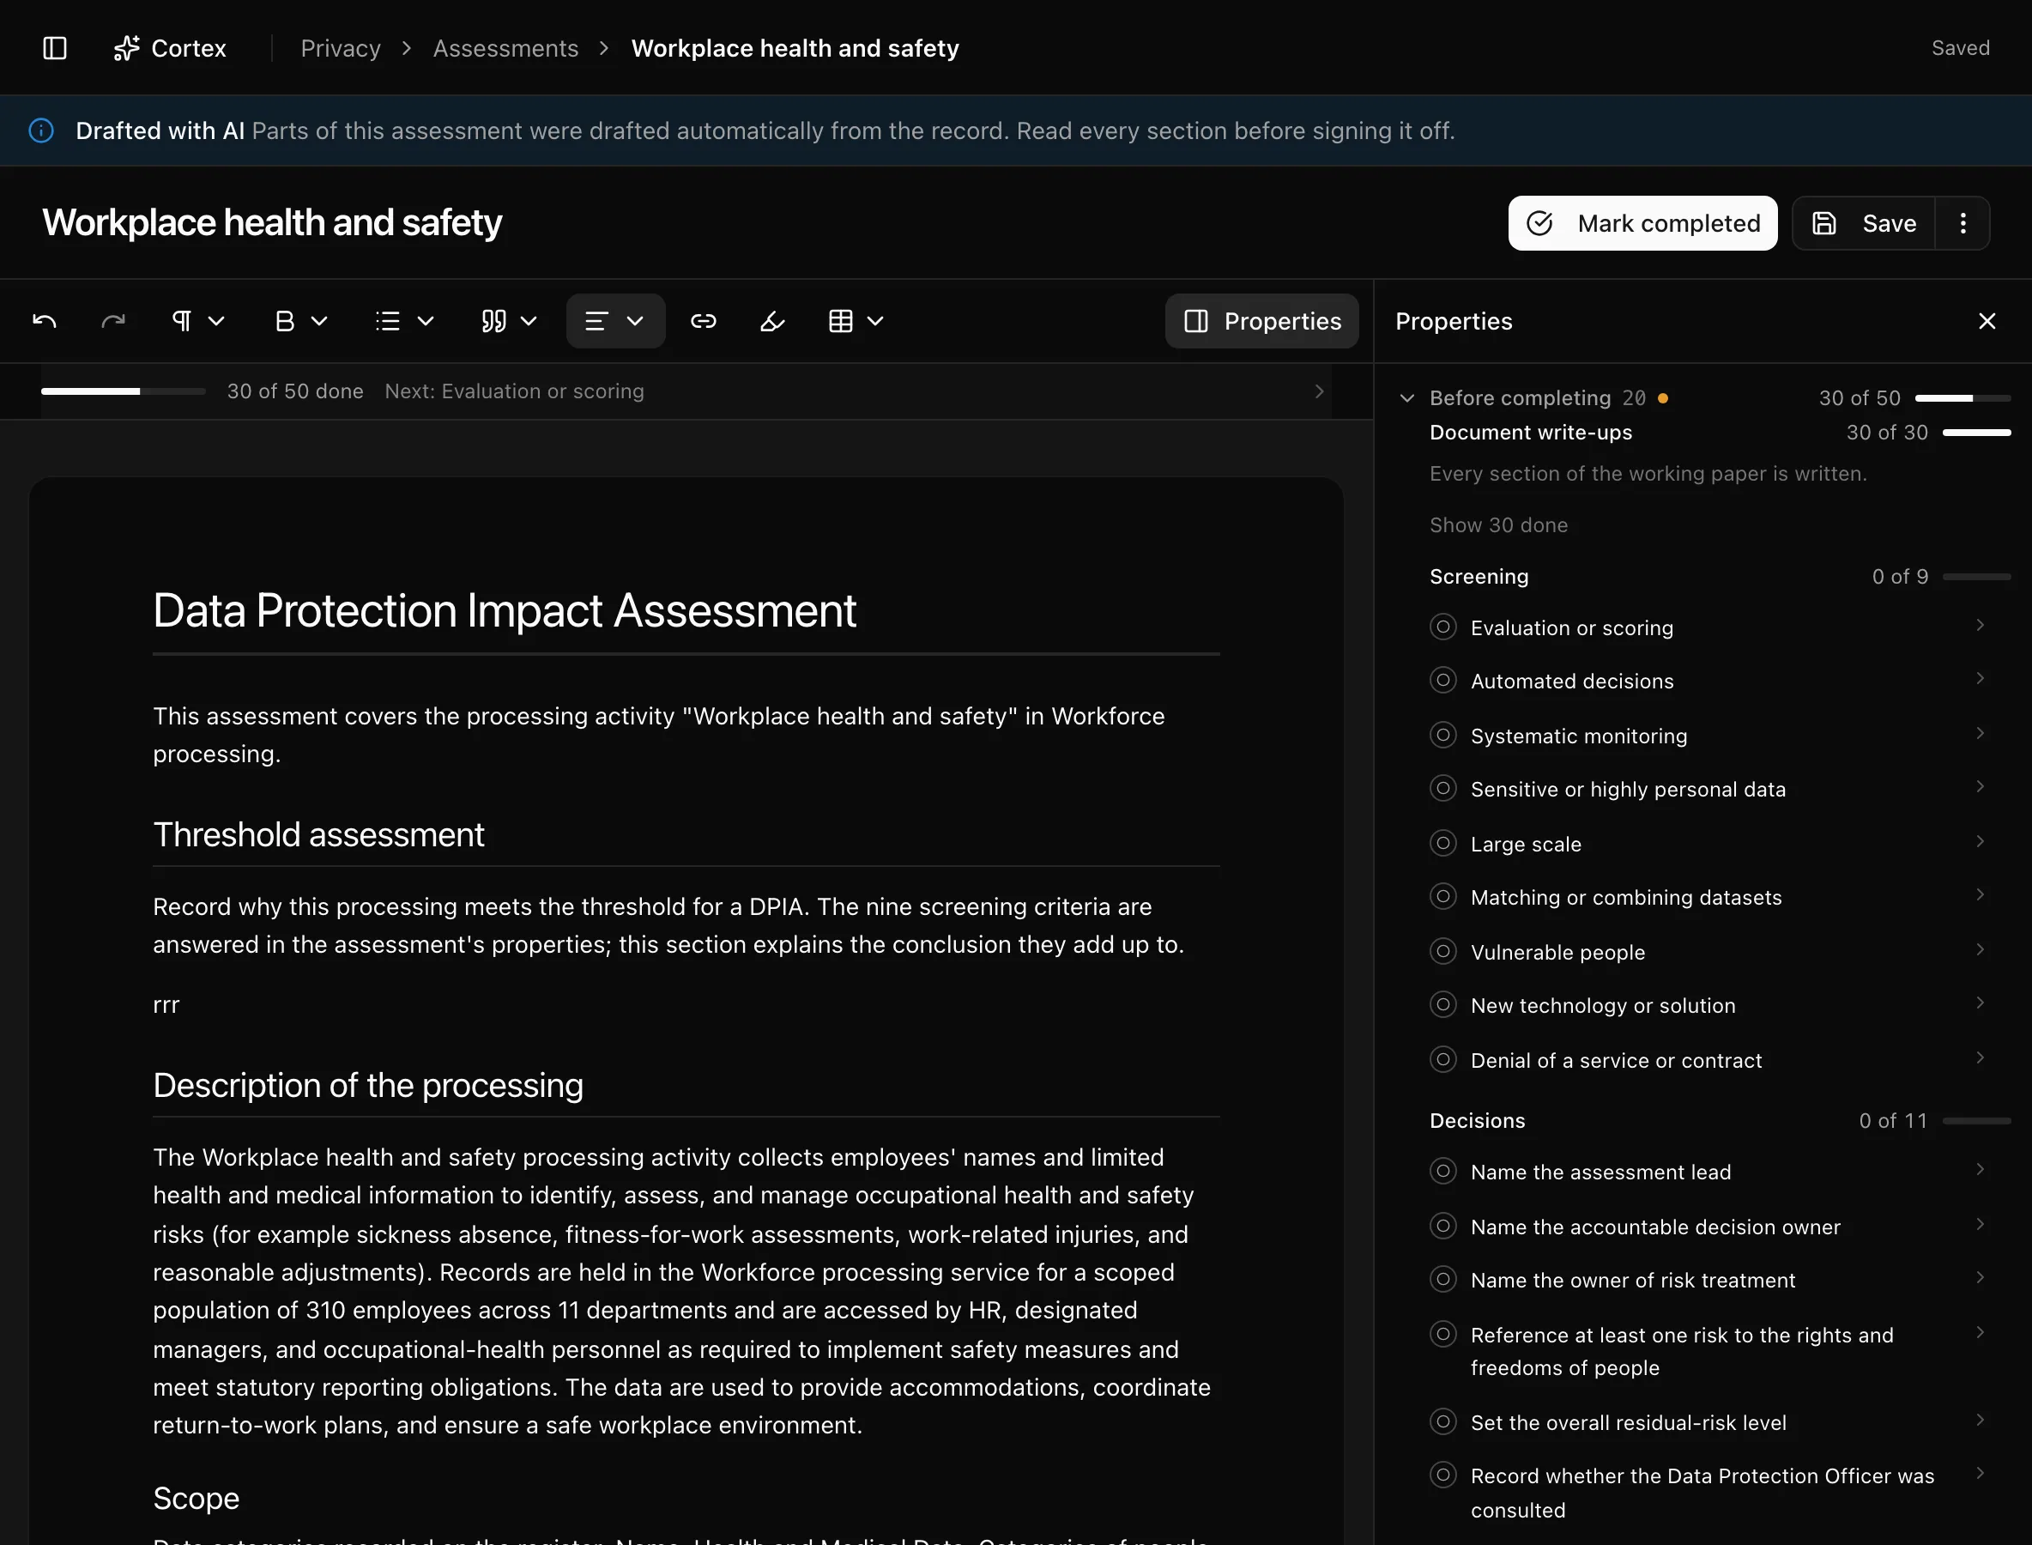
Task: Expand Systematic monitoring row chevron
Action: [x=1980, y=733]
